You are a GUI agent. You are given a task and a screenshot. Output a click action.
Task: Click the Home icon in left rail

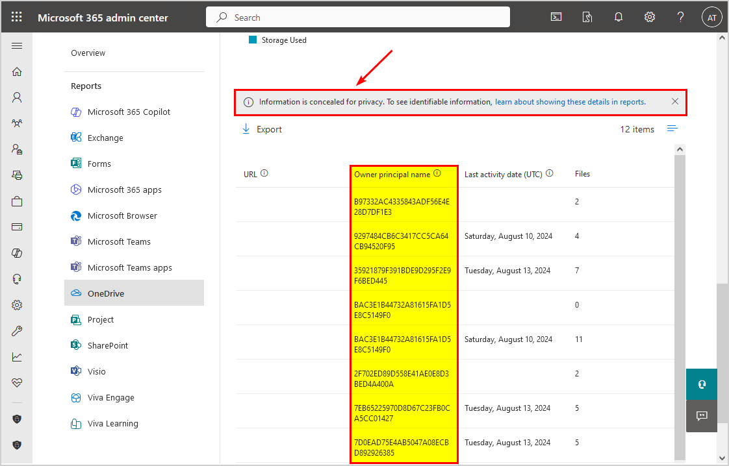(17, 72)
